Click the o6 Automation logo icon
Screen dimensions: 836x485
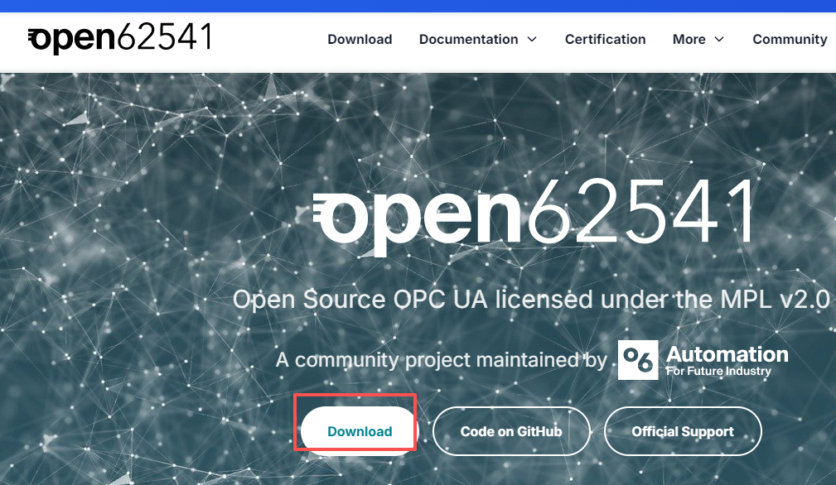tap(638, 360)
